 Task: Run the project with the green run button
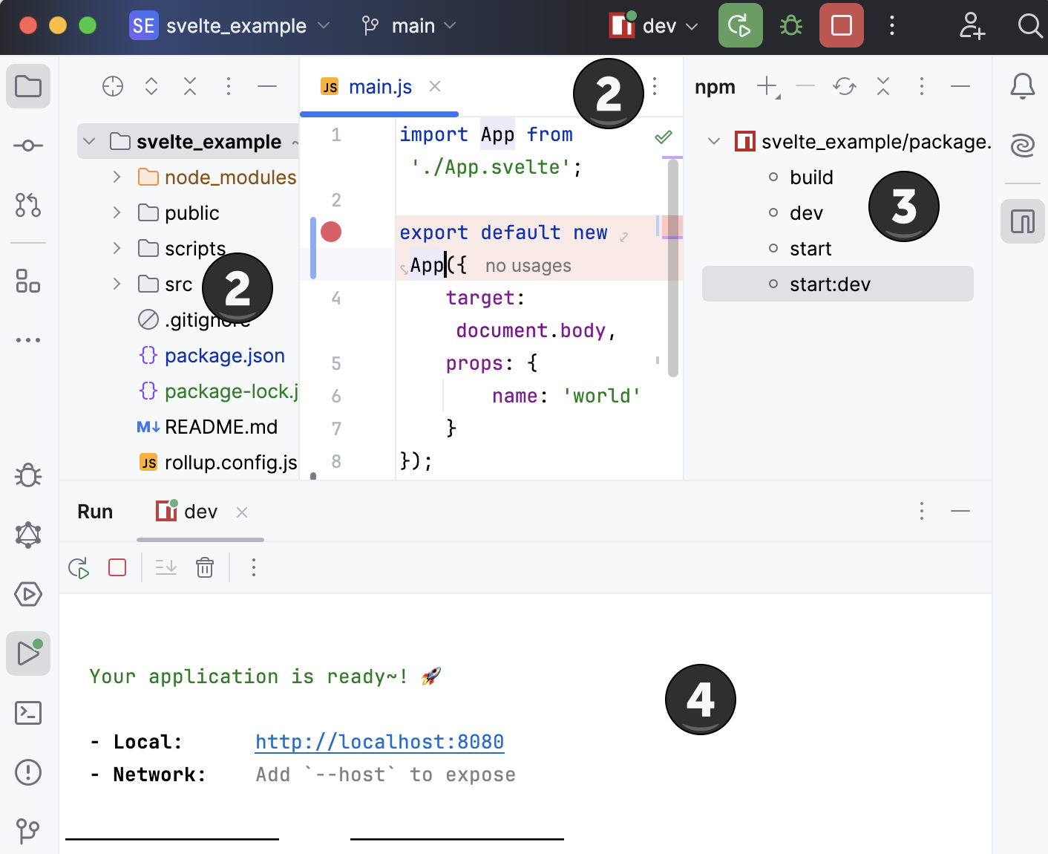740,25
